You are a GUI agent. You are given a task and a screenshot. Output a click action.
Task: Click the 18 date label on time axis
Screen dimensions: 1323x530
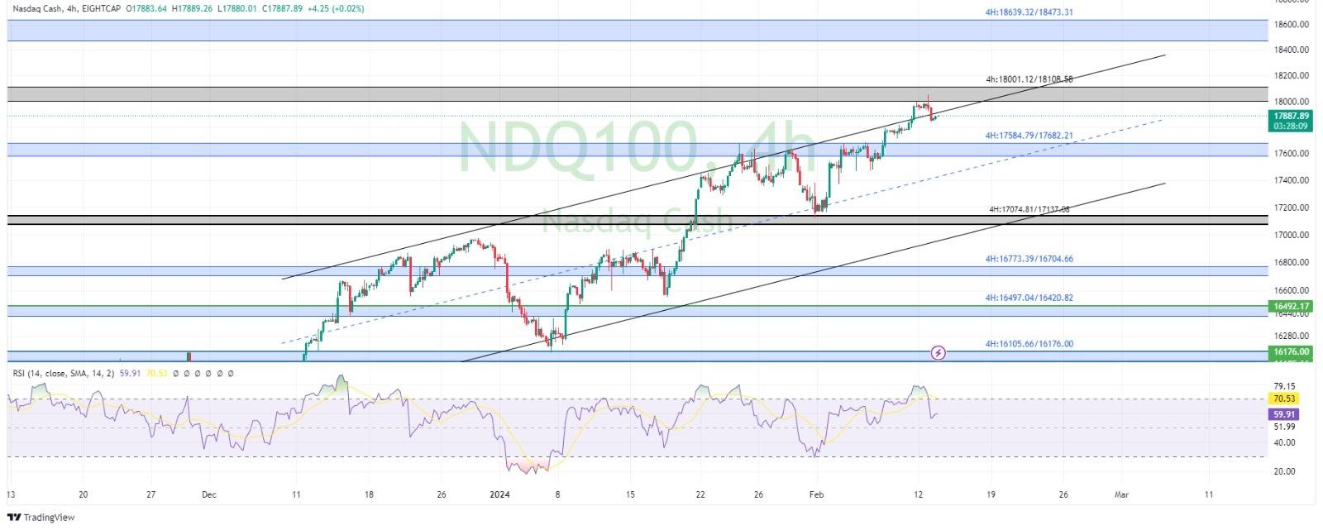[x=369, y=494]
